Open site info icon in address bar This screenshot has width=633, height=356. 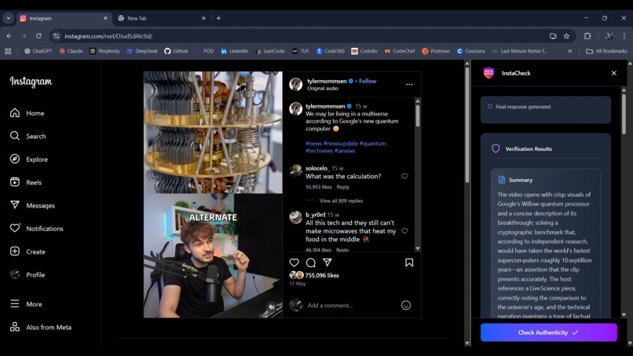coord(56,36)
